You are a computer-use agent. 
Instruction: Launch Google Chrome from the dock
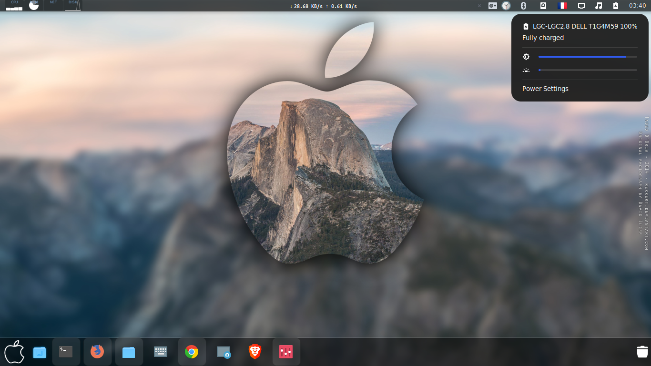click(x=192, y=352)
